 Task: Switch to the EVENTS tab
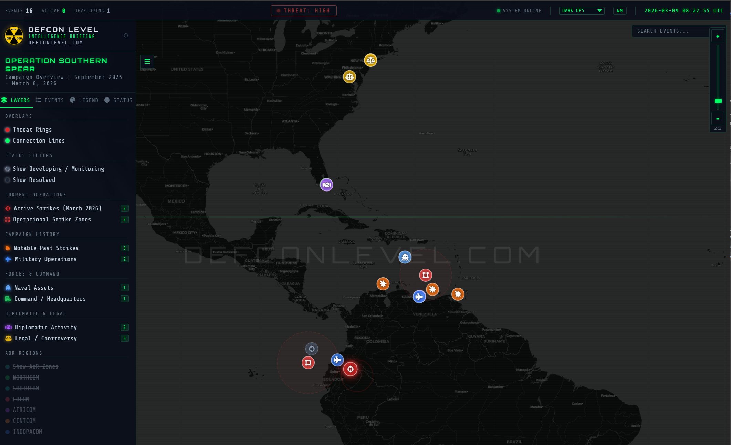click(x=50, y=100)
